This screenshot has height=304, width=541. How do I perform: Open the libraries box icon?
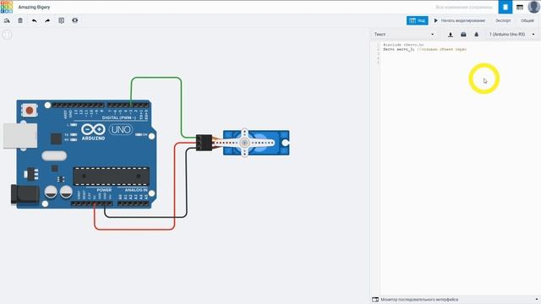click(x=463, y=35)
